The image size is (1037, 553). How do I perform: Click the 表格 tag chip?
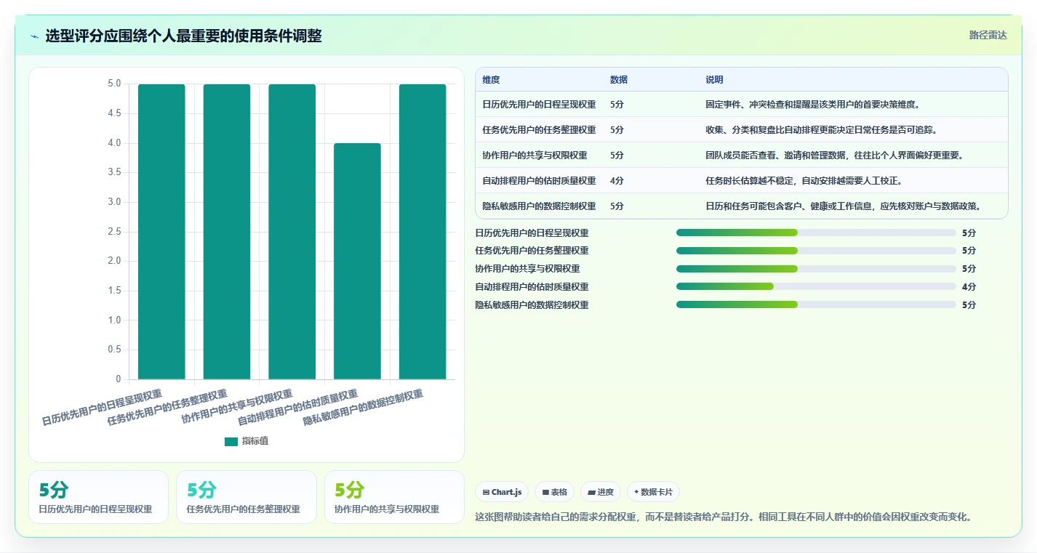tap(554, 492)
